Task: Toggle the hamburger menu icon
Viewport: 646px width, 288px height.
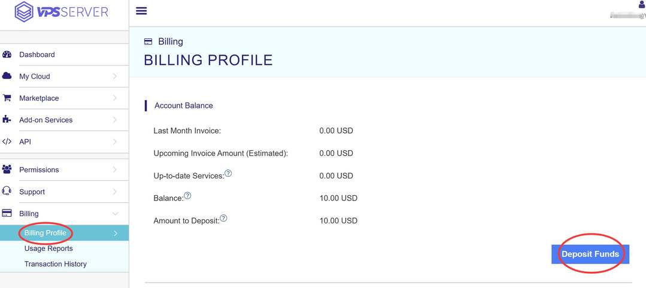Action: pos(141,11)
